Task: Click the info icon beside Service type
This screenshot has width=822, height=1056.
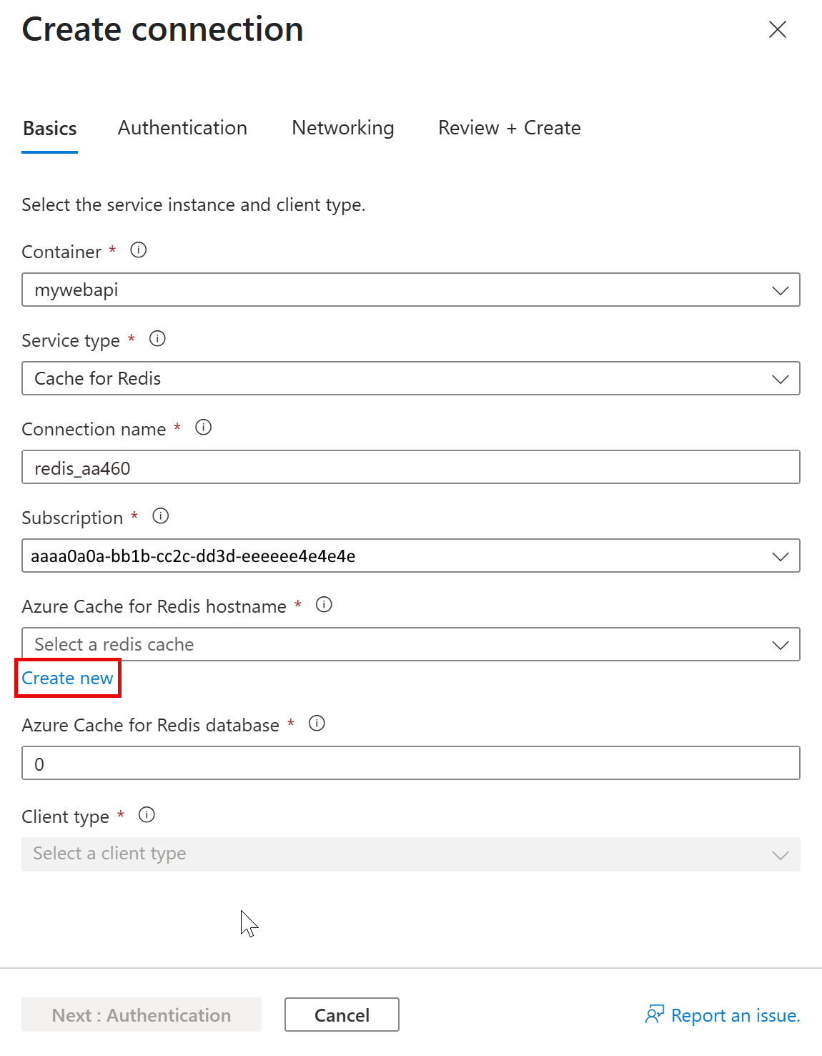Action: pos(157,339)
